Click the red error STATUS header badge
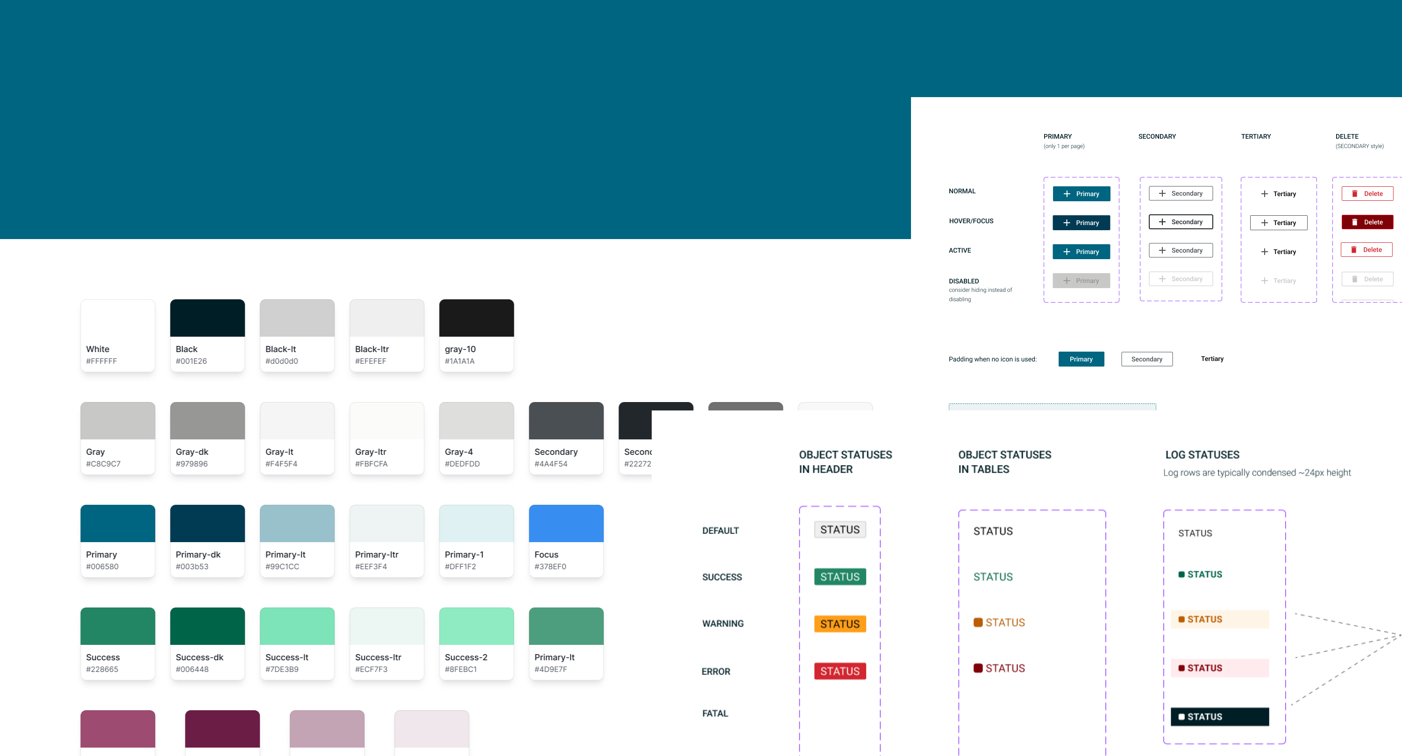 pos(840,671)
